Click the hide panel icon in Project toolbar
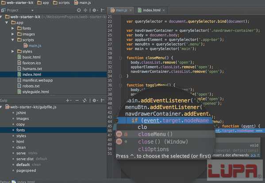The width and height of the screenshot is (265, 183). pyautogui.click(x=103, y=10)
